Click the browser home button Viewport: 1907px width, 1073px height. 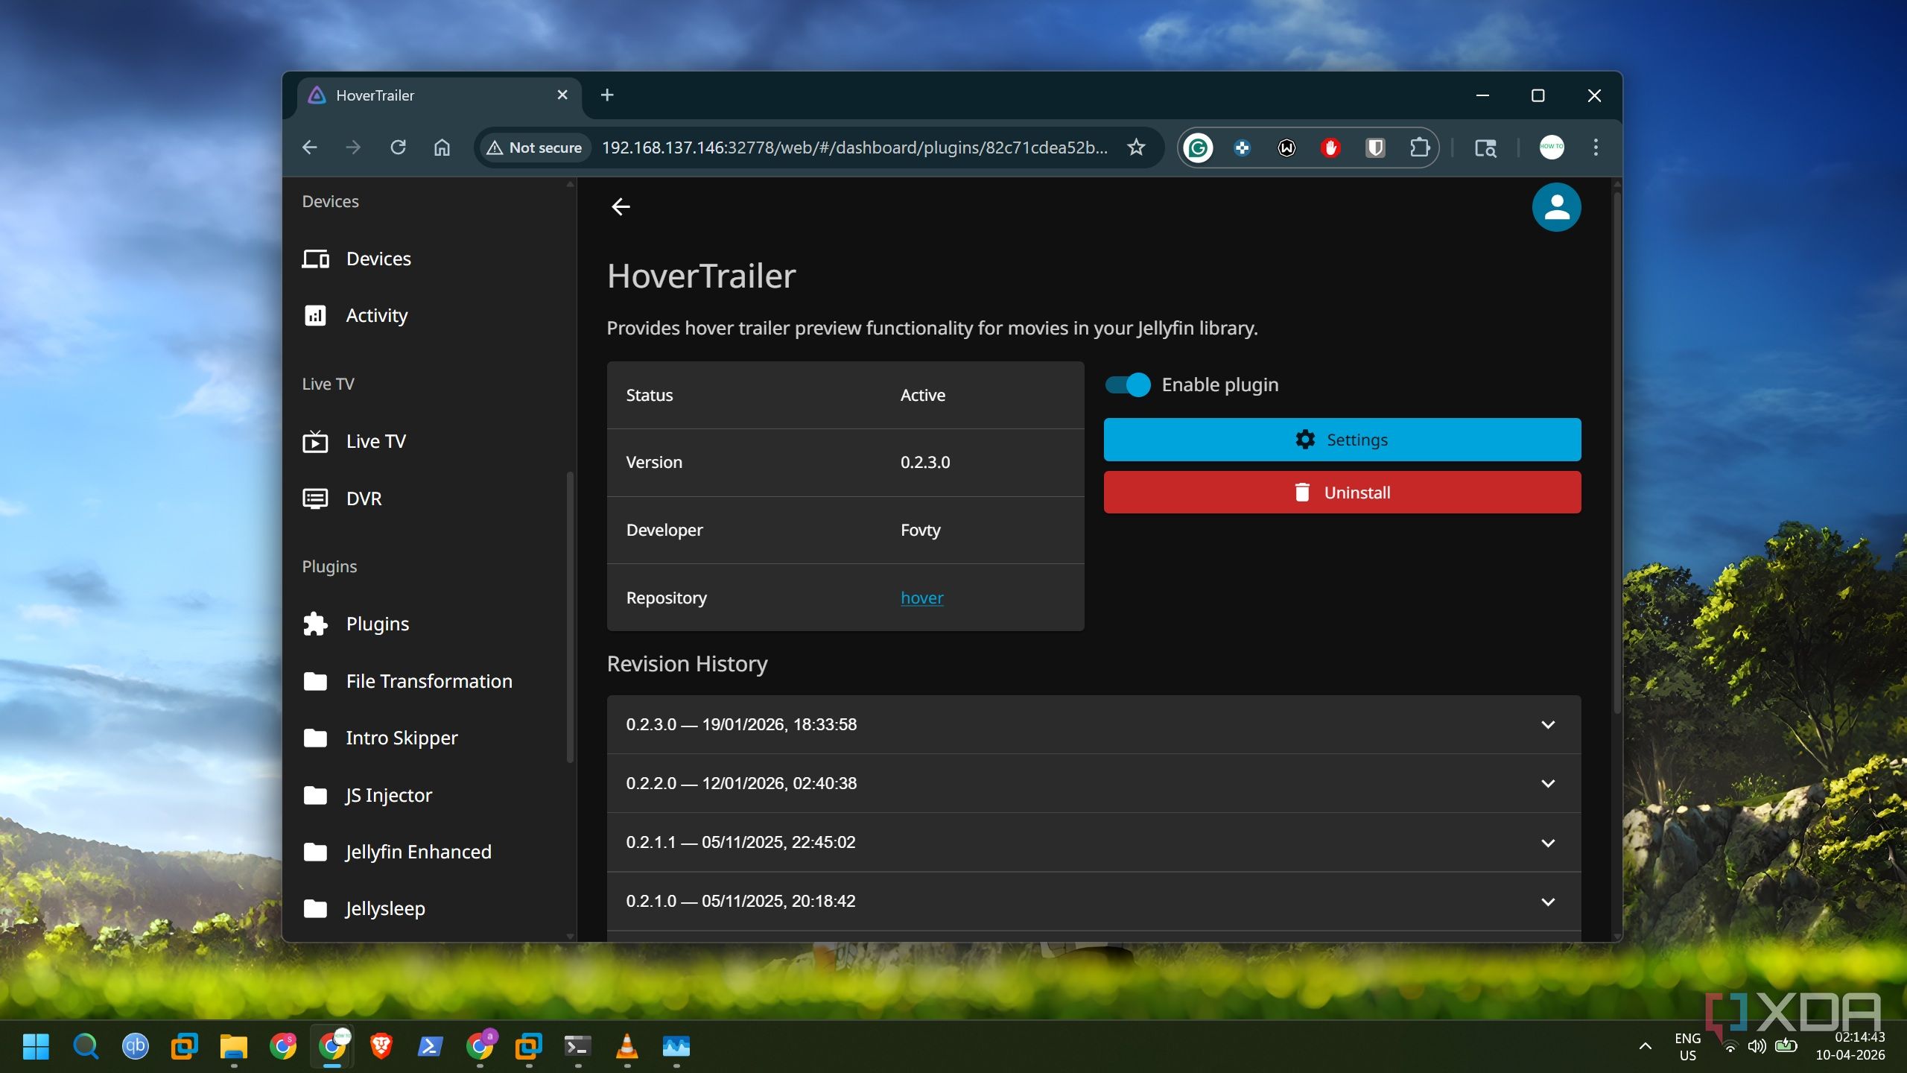point(442,148)
